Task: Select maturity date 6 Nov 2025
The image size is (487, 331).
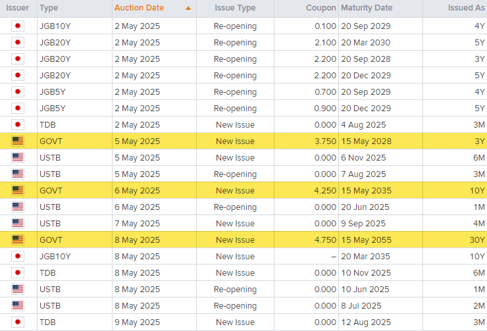Action: (363, 158)
